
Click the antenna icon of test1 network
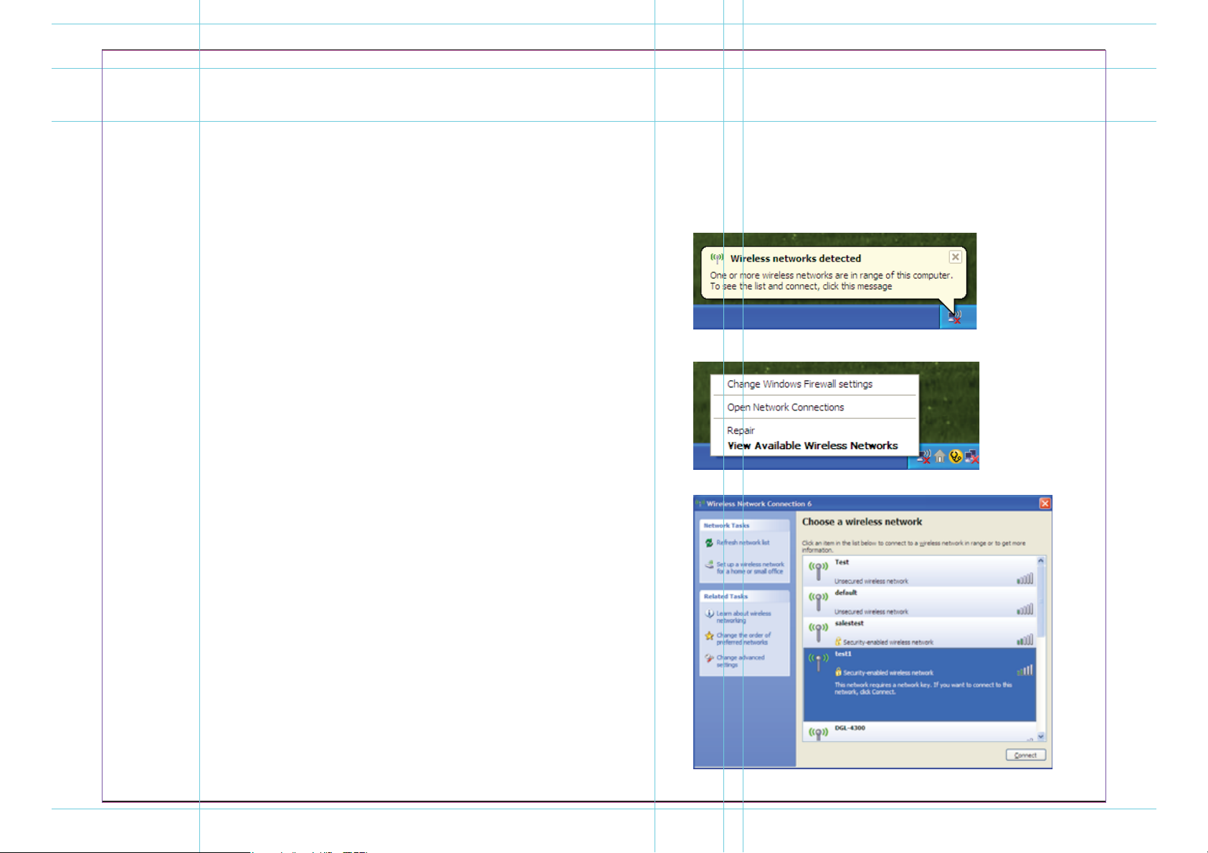818,662
